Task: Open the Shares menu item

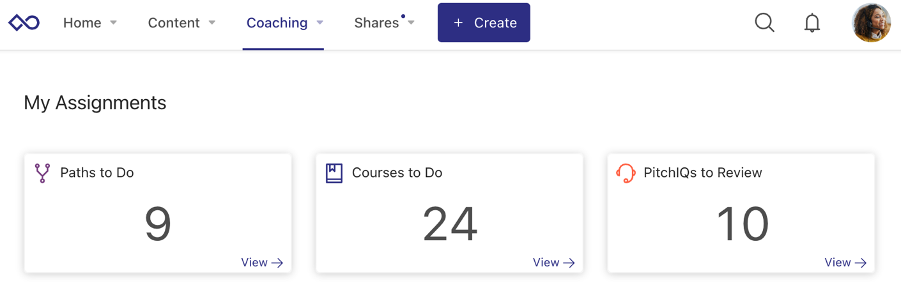Action: tap(376, 23)
